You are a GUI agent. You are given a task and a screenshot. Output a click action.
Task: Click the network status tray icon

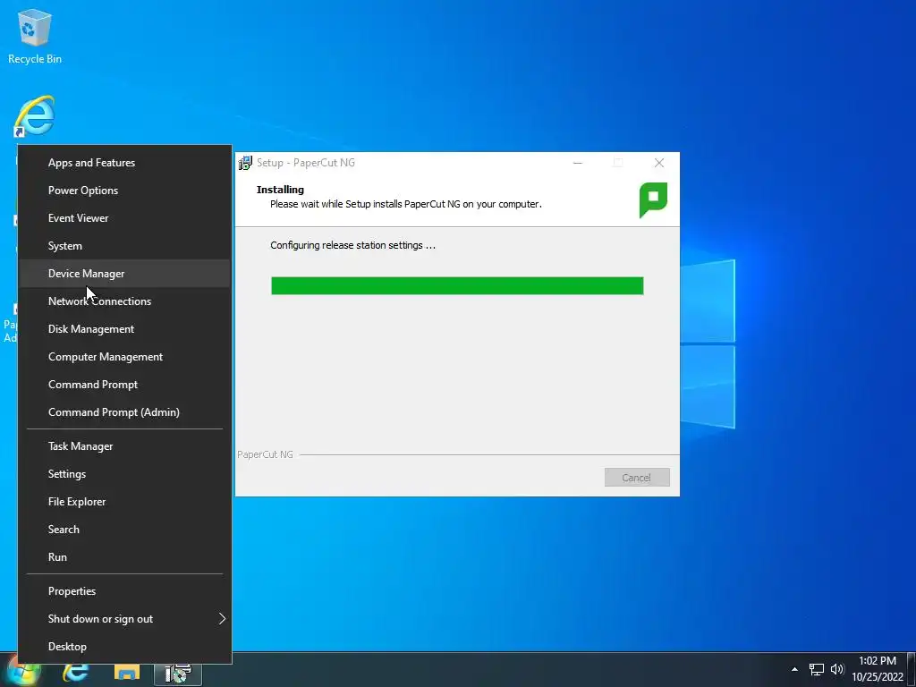816,669
